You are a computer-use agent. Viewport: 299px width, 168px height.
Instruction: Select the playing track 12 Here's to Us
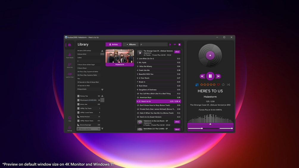pyautogui.click(x=159, y=101)
